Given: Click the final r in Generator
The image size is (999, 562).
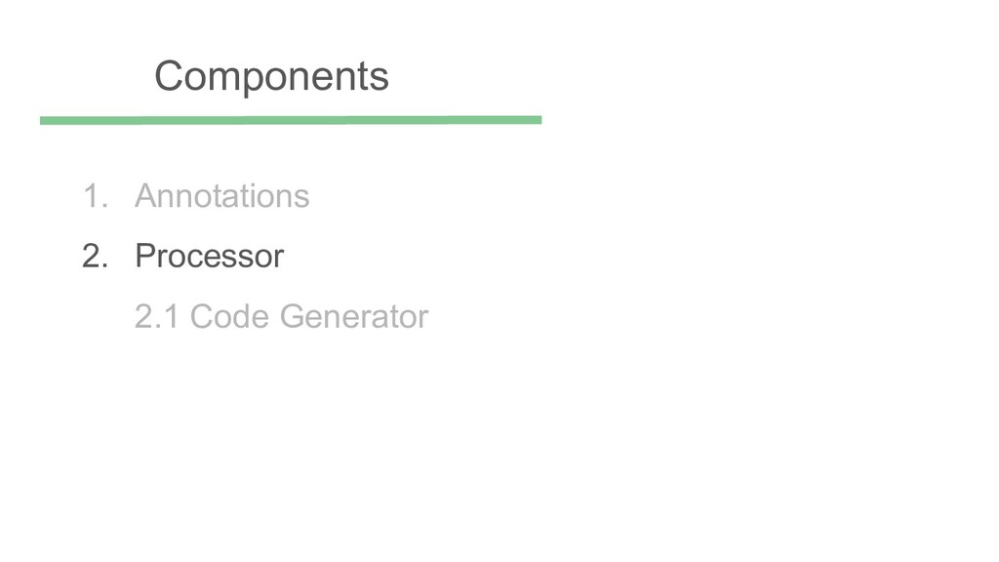Looking at the screenshot, I should pos(423,317).
